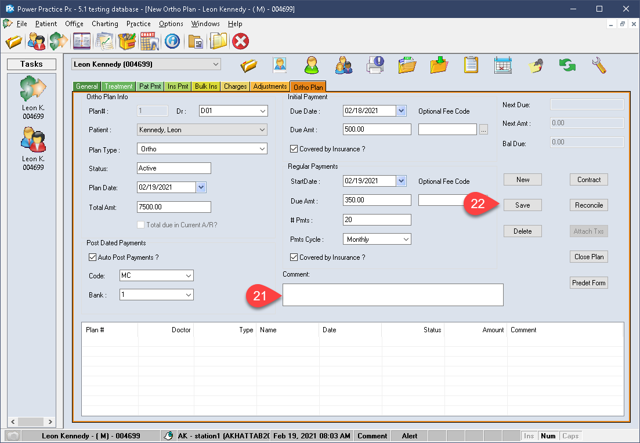The image size is (640, 443).
Task: Switch to the Adjustments tab
Action: tap(270, 86)
